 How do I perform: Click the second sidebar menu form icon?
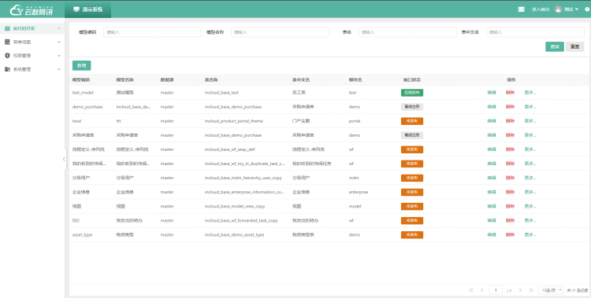click(x=7, y=42)
